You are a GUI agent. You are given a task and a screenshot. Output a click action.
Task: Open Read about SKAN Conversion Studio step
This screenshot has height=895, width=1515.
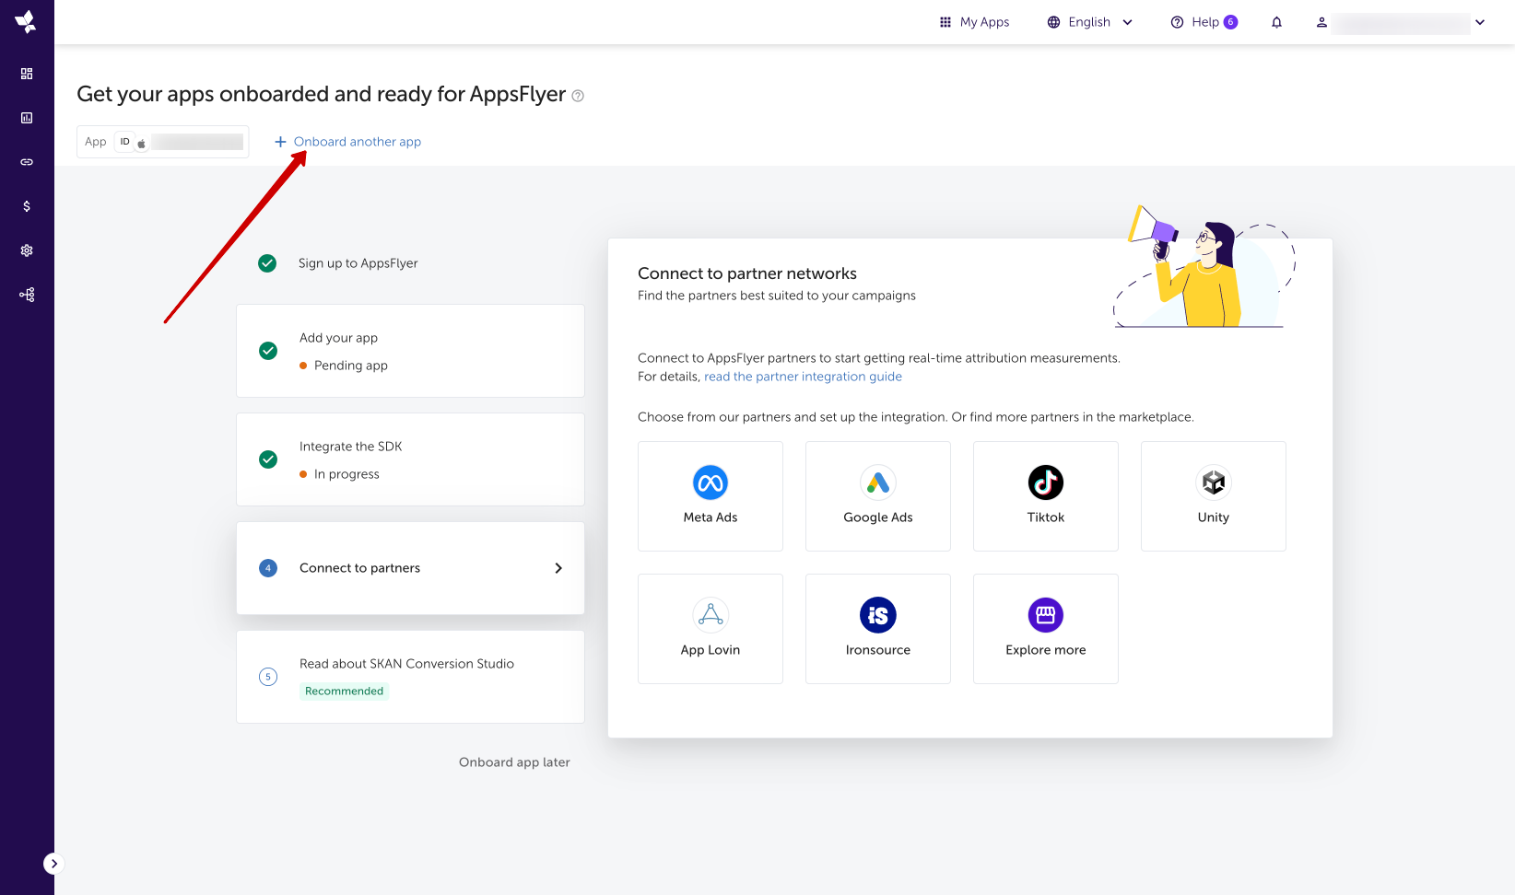410,677
